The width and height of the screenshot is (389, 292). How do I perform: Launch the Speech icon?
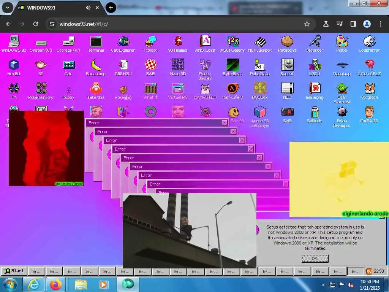(x=287, y=67)
